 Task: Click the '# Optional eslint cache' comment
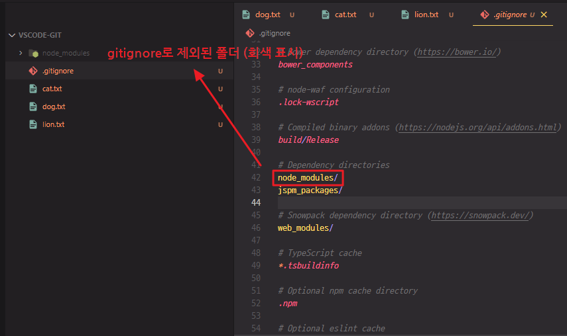tap(332, 329)
